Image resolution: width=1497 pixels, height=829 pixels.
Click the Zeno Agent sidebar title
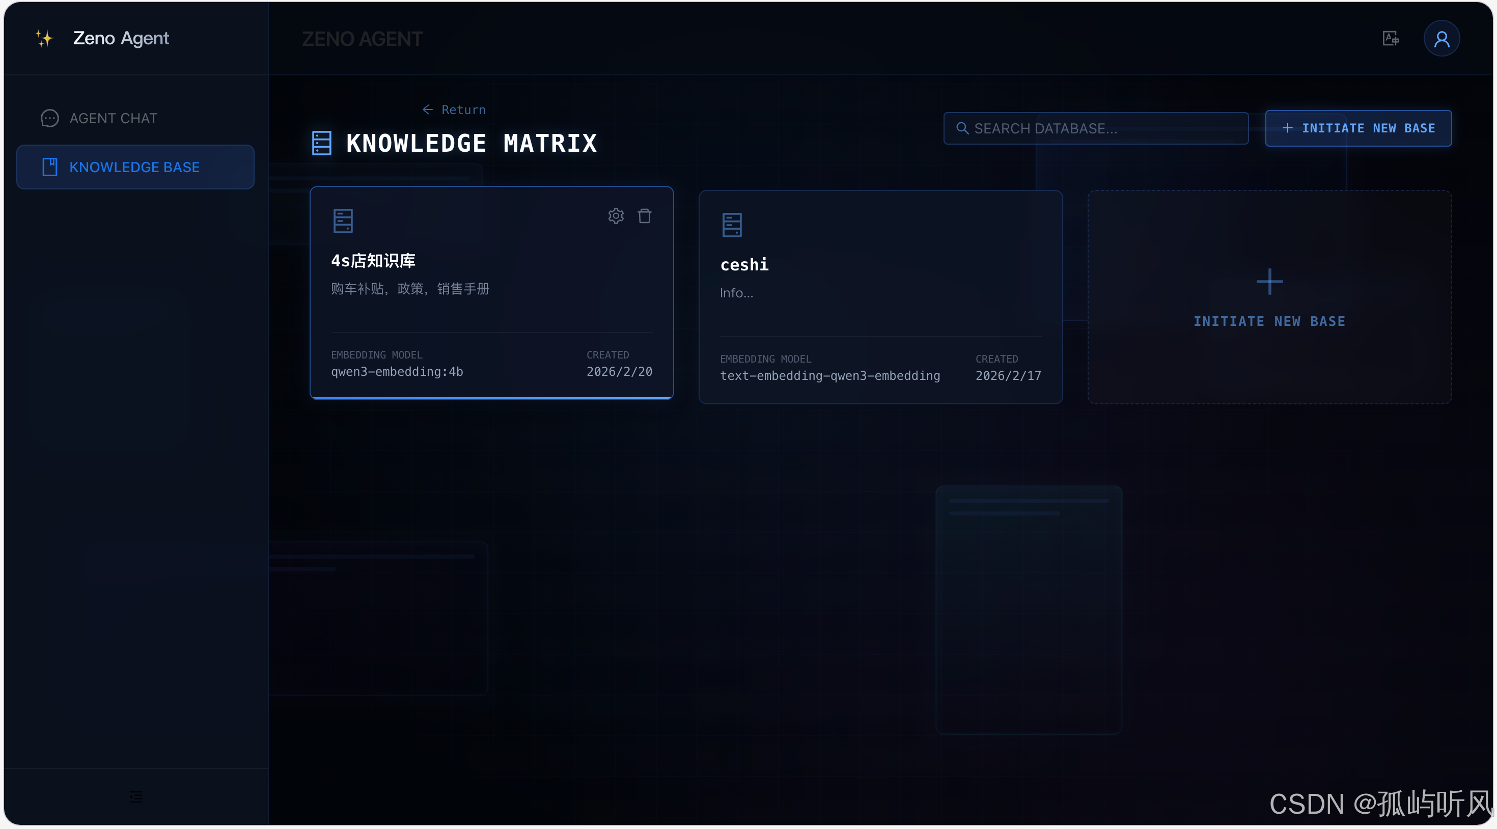point(121,38)
